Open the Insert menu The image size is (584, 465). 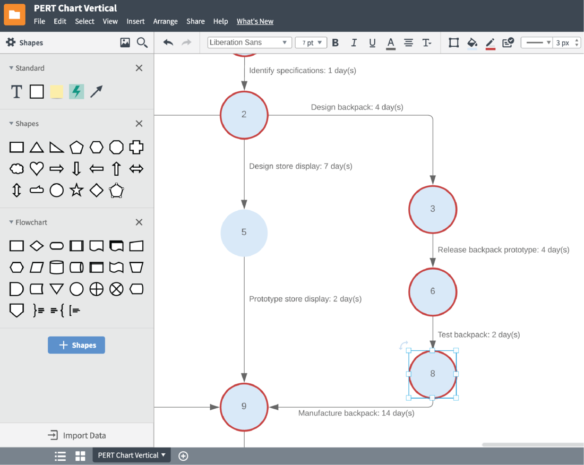pos(135,21)
